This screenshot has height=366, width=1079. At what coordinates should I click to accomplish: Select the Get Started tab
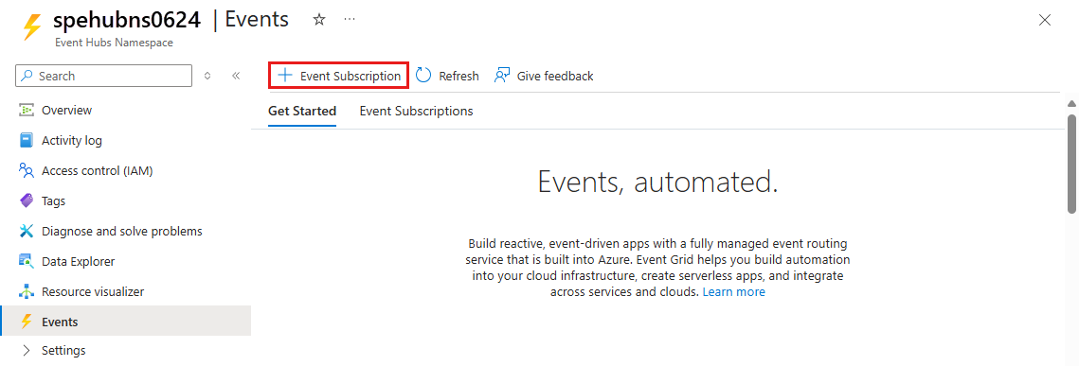click(x=302, y=111)
